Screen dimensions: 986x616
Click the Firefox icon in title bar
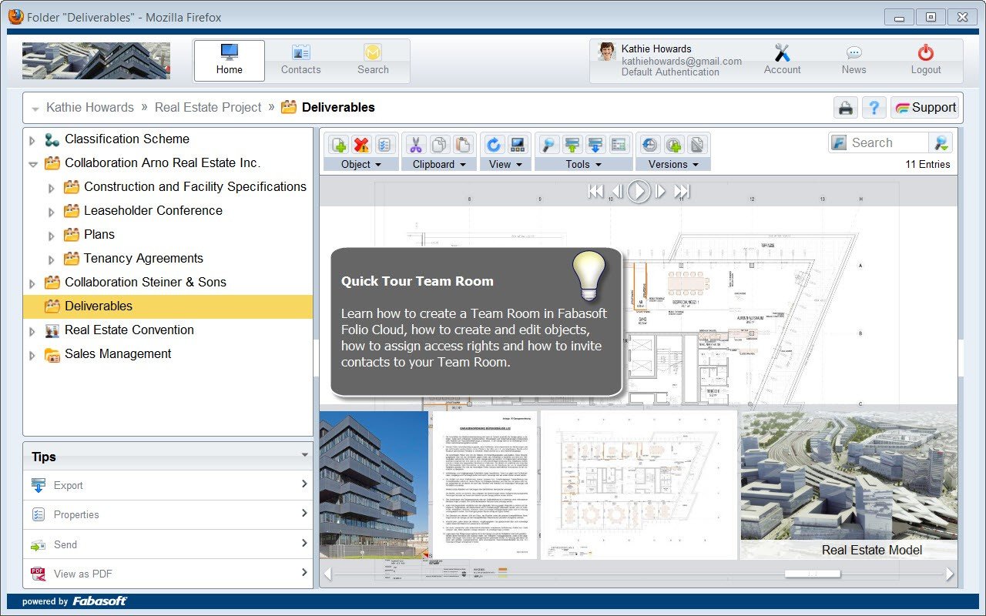(x=16, y=16)
